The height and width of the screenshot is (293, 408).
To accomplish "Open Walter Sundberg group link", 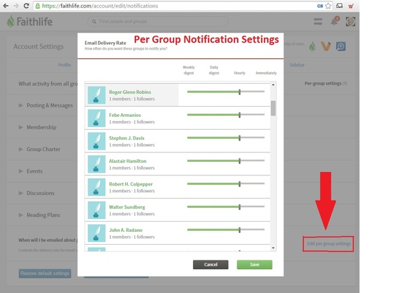I will 127,207.
